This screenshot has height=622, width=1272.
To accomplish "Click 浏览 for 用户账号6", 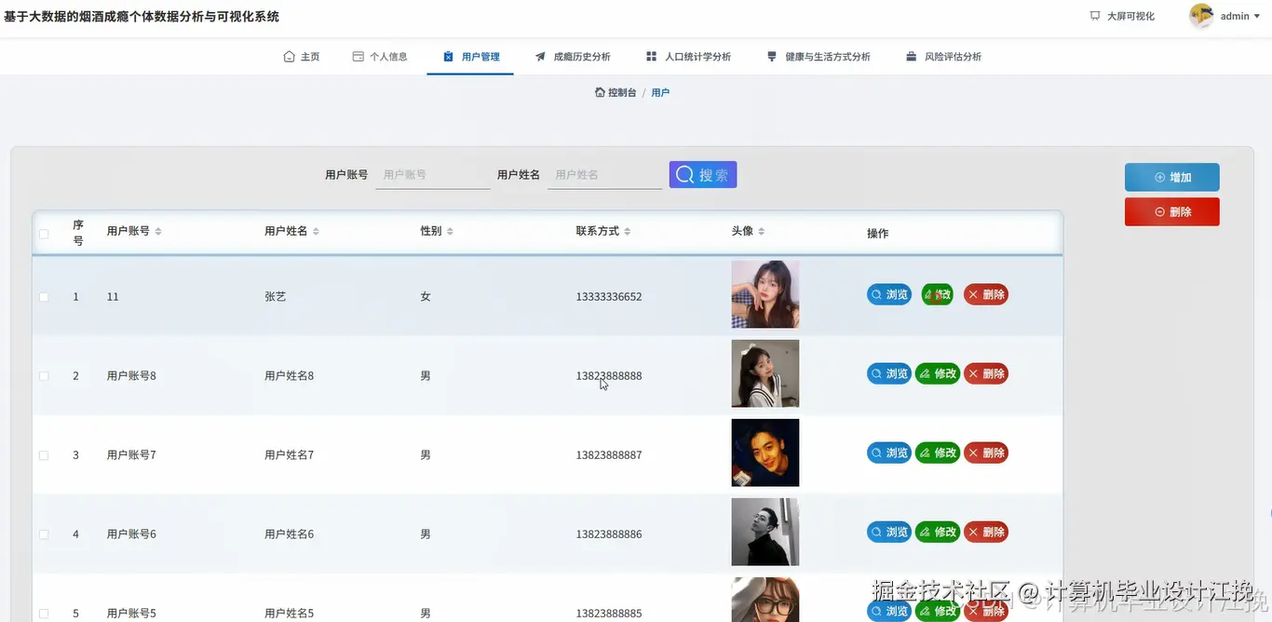I will (889, 532).
